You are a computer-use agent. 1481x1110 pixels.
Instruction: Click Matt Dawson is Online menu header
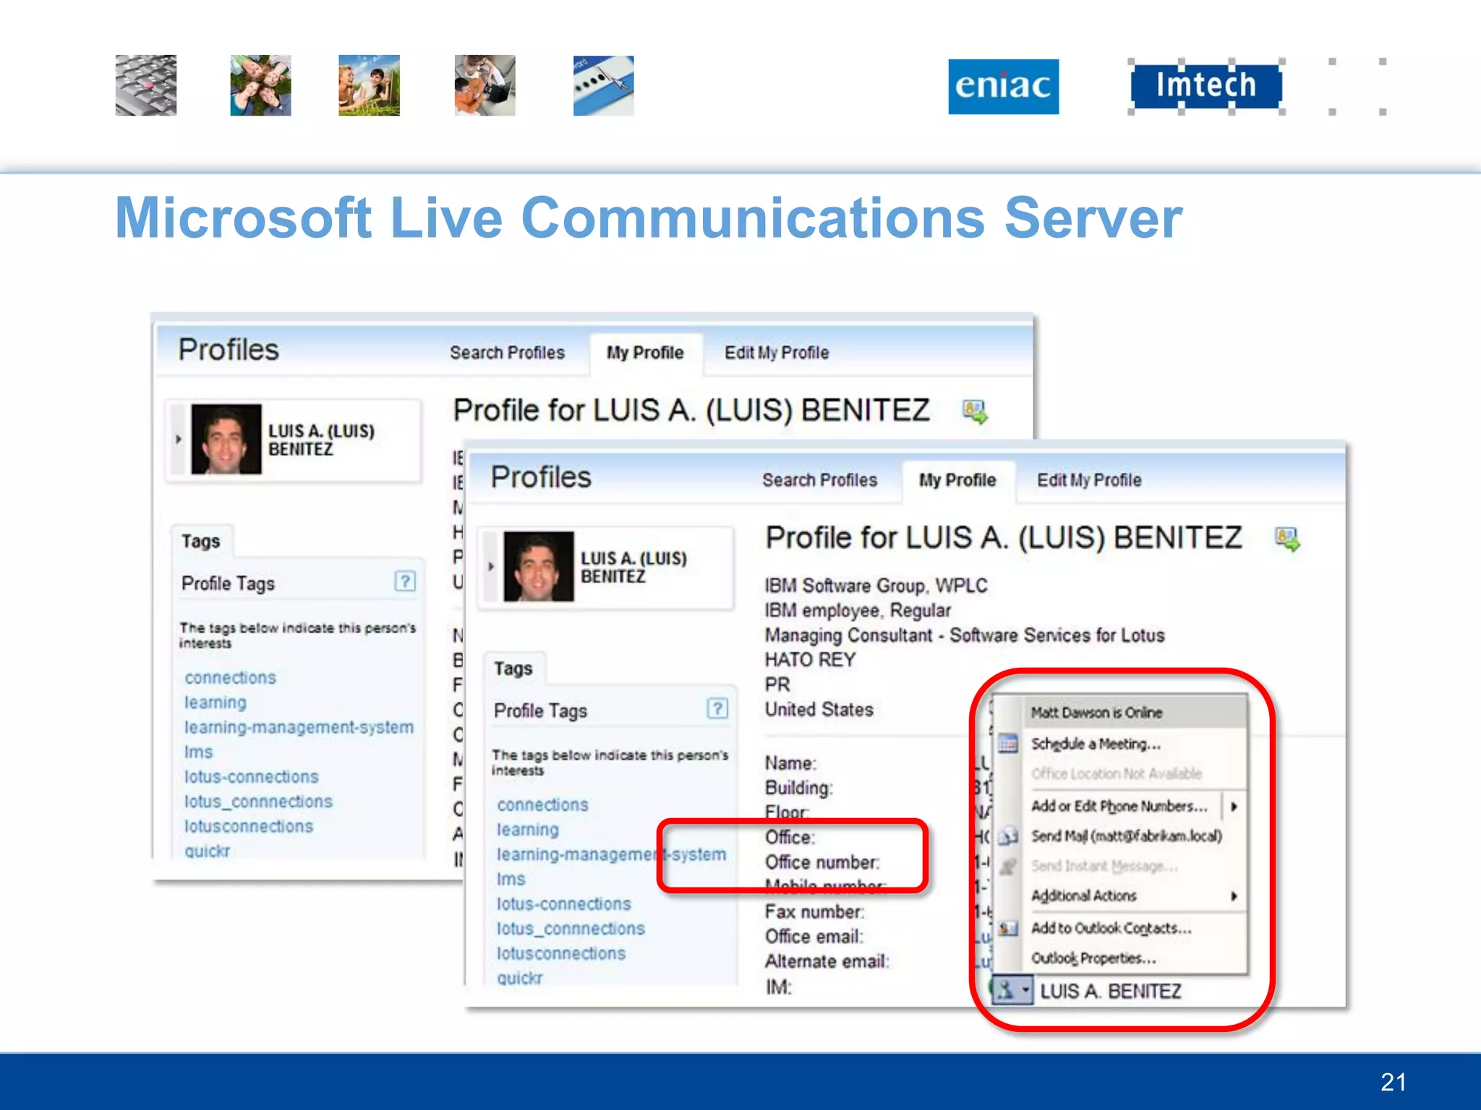point(1135,713)
